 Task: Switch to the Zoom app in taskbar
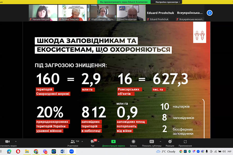72,151
